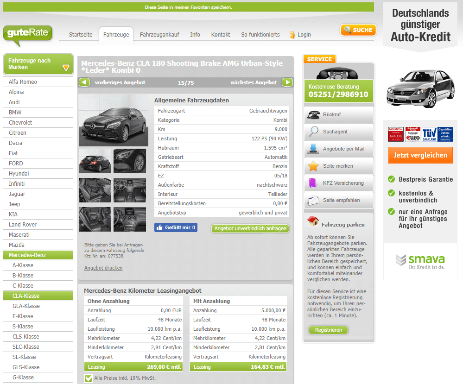
Task: Click the Seite empfehlen envelope icon
Action: 313,200
